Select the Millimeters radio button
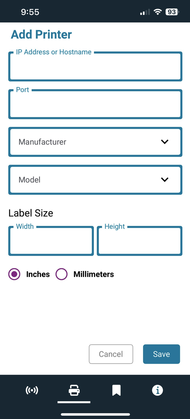 61,274
